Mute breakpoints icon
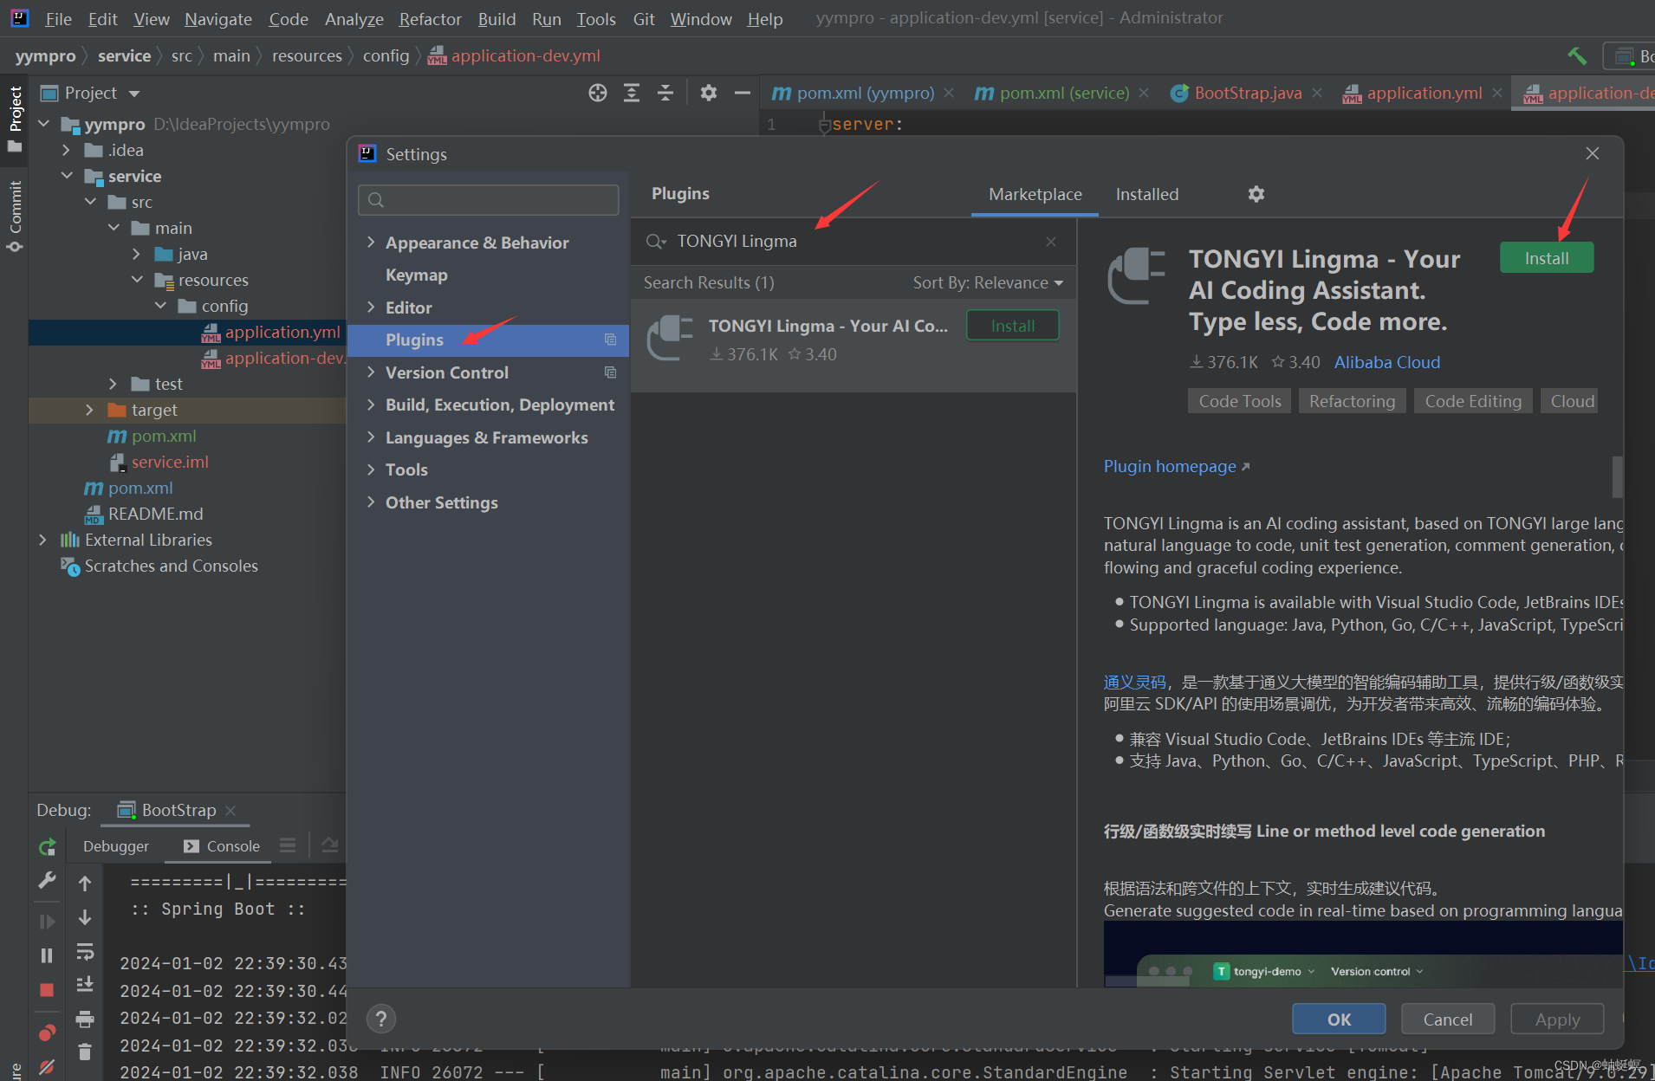Image resolution: width=1655 pixels, height=1081 pixels. [47, 1066]
